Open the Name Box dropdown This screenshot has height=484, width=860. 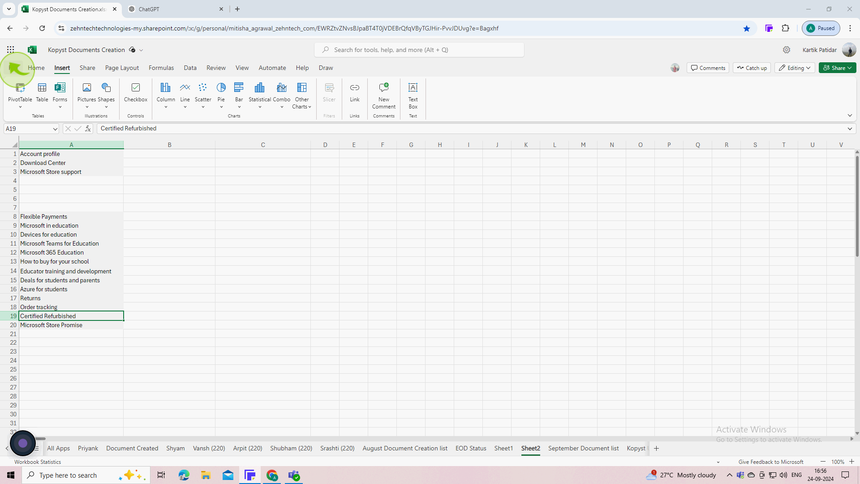55,129
